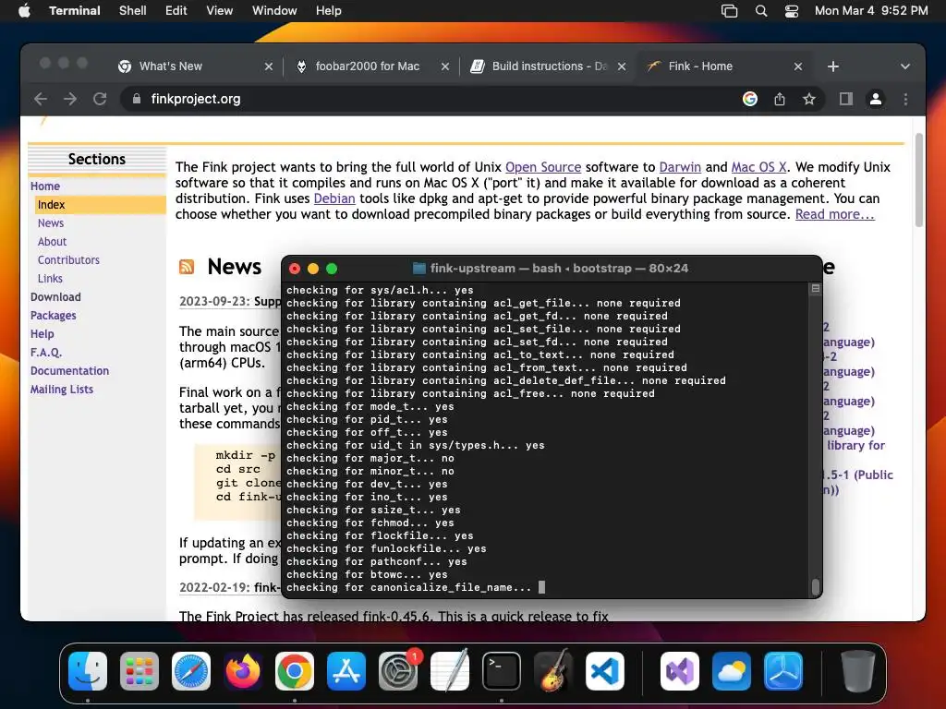Open the Download section link
Screen dimensions: 946x709
point(55,297)
